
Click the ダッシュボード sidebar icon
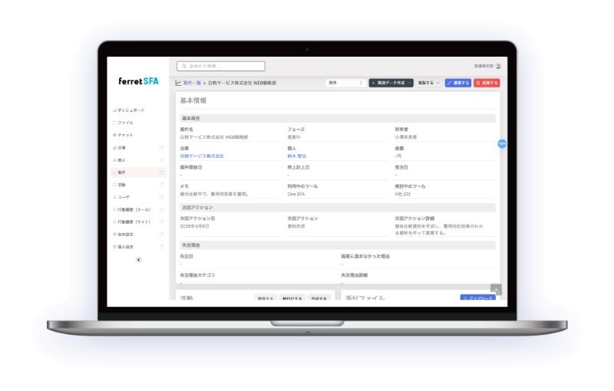click(x=114, y=110)
